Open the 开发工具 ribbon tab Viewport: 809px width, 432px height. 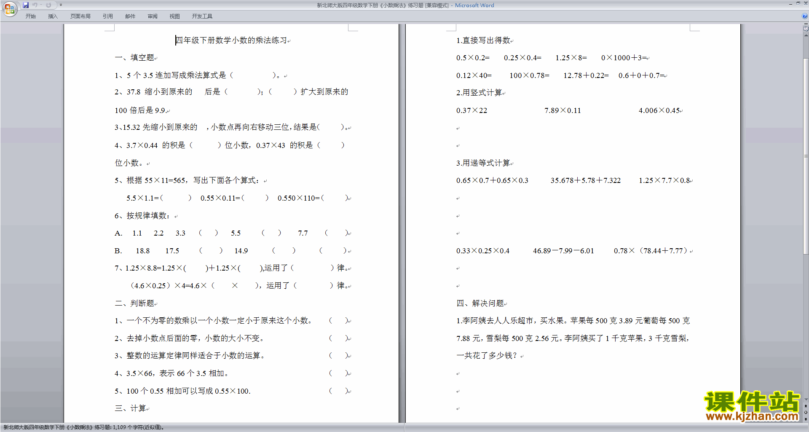[x=202, y=16]
